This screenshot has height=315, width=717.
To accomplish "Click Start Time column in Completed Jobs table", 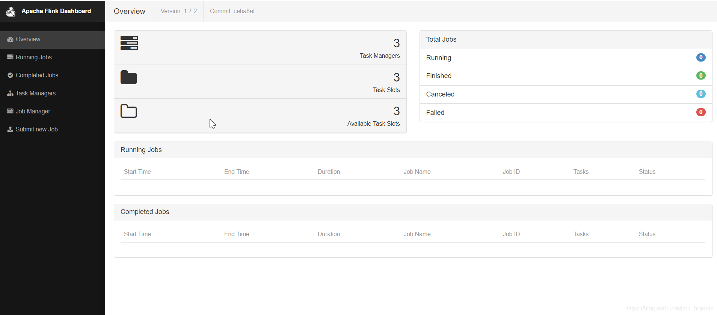I will 137,234.
